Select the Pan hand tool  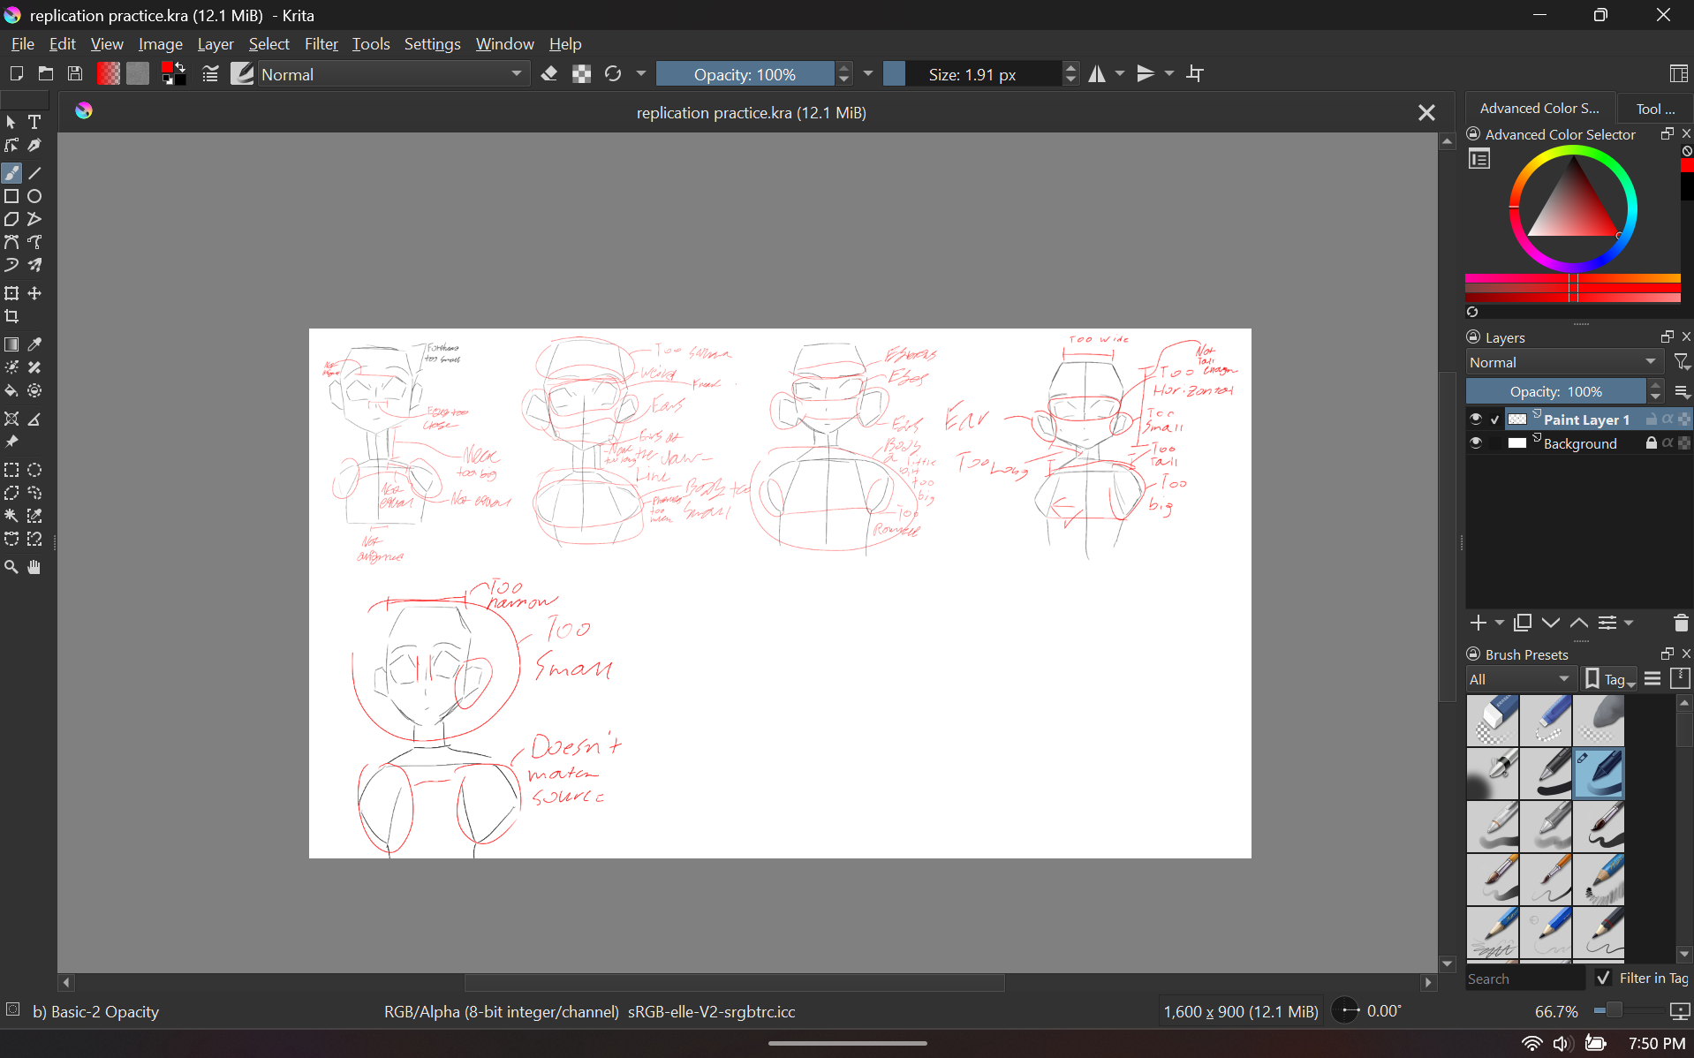(x=35, y=568)
